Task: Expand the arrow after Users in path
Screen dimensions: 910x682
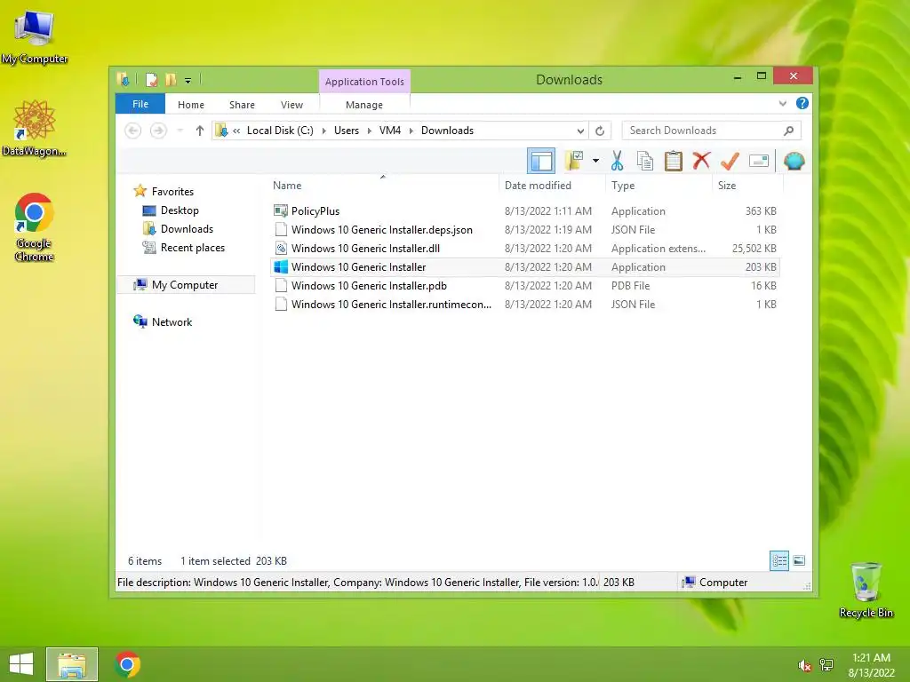Action: [369, 131]
